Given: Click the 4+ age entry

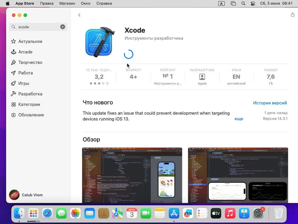Looking at the screenshot, I should pyautogui.click(x=133, y=77).
